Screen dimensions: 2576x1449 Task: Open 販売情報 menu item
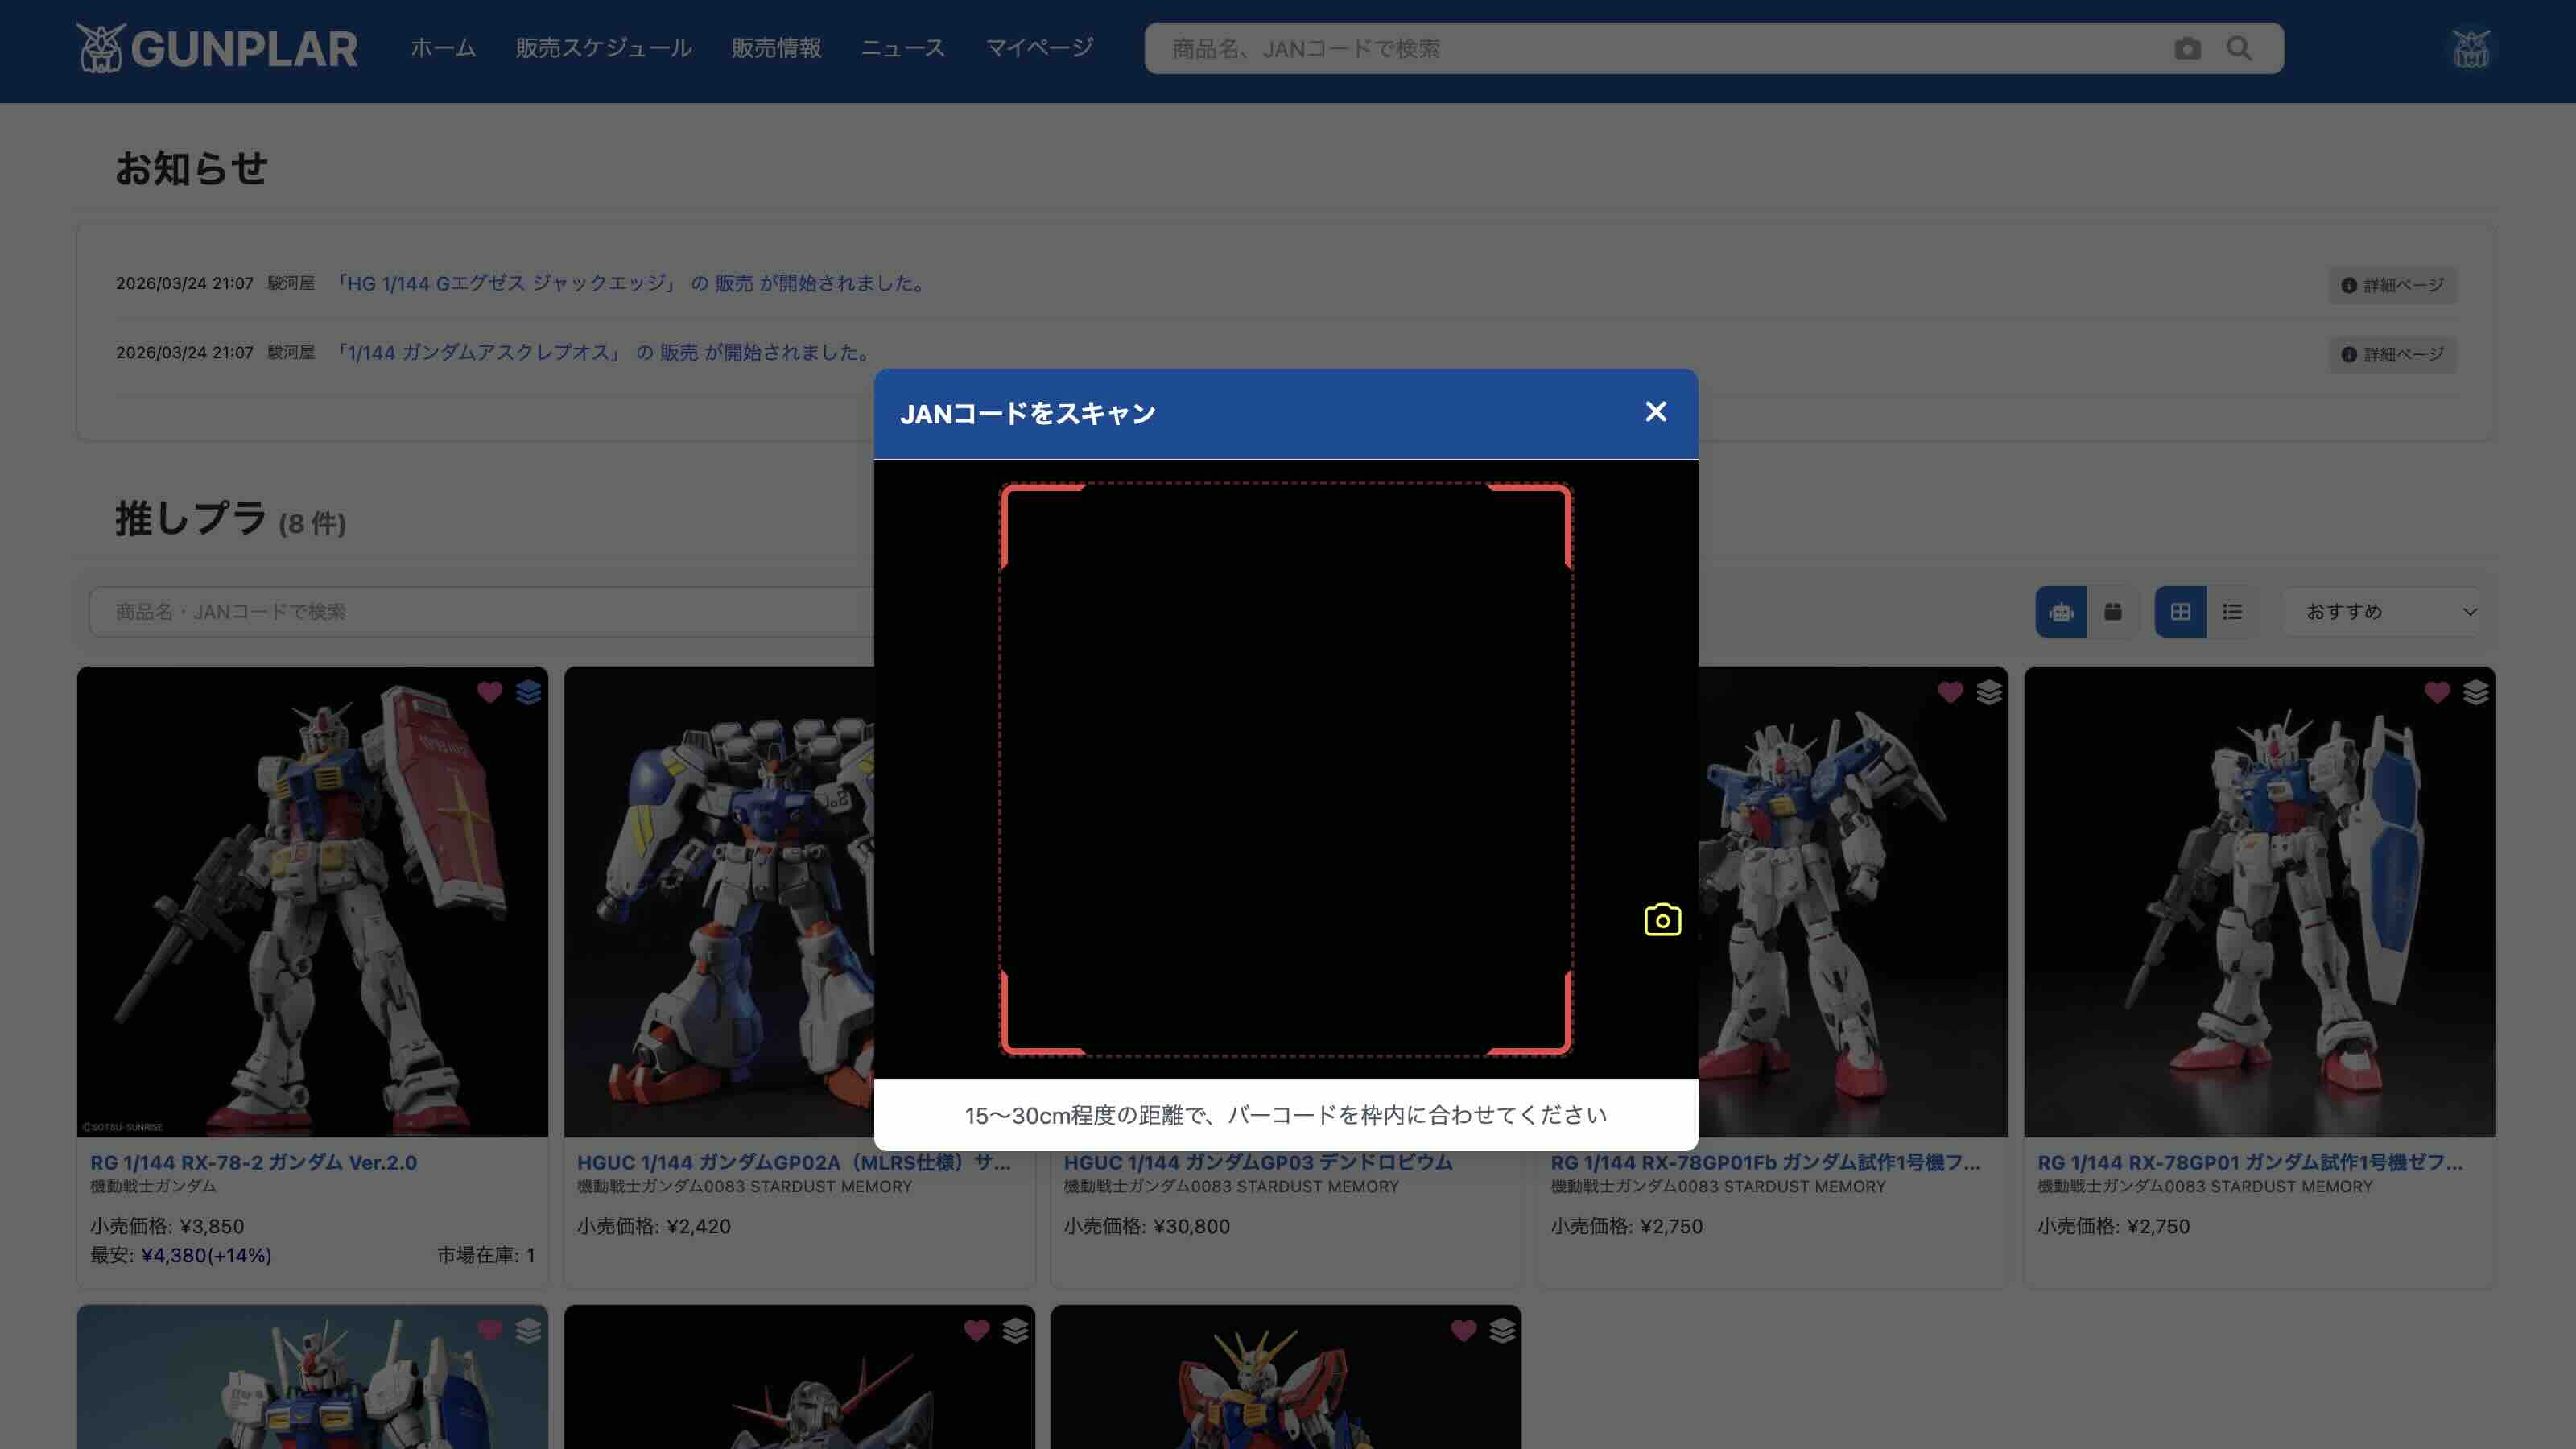coord(776,48)
